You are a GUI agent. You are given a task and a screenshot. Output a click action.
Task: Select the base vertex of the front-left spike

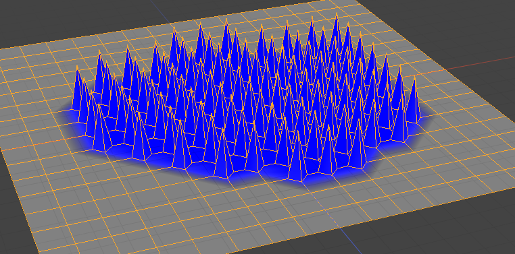pos(106,152)
